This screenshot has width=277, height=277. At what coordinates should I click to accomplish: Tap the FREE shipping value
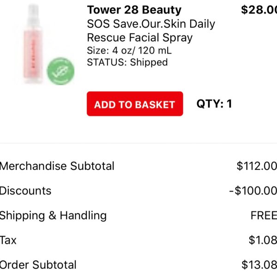tap(264, 216)
